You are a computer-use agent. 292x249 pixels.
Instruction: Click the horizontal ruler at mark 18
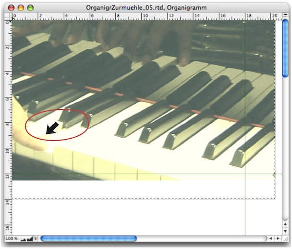coord(245,16)
